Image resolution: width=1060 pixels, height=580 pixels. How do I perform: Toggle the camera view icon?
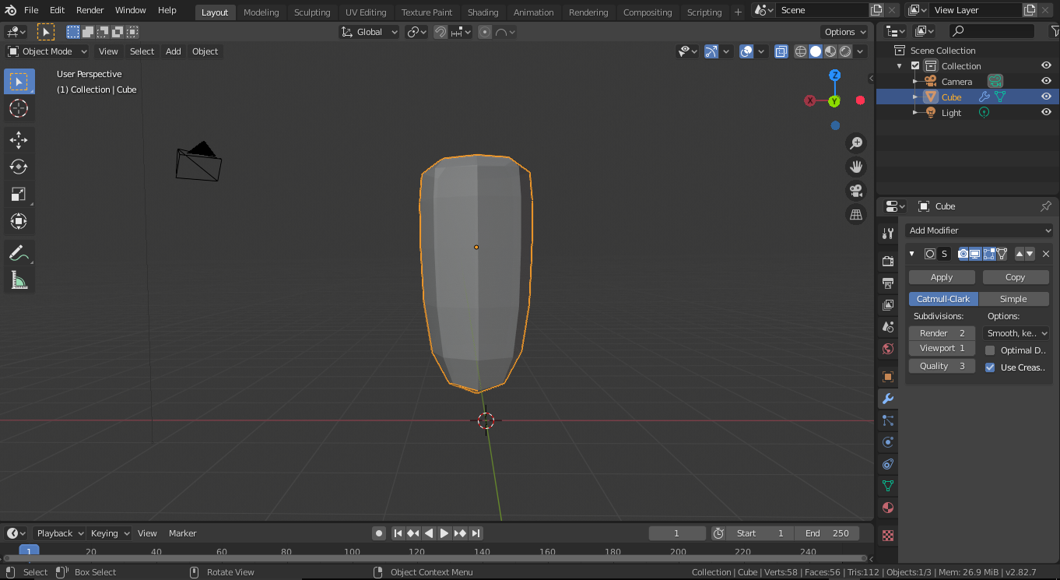coord(856,191)
